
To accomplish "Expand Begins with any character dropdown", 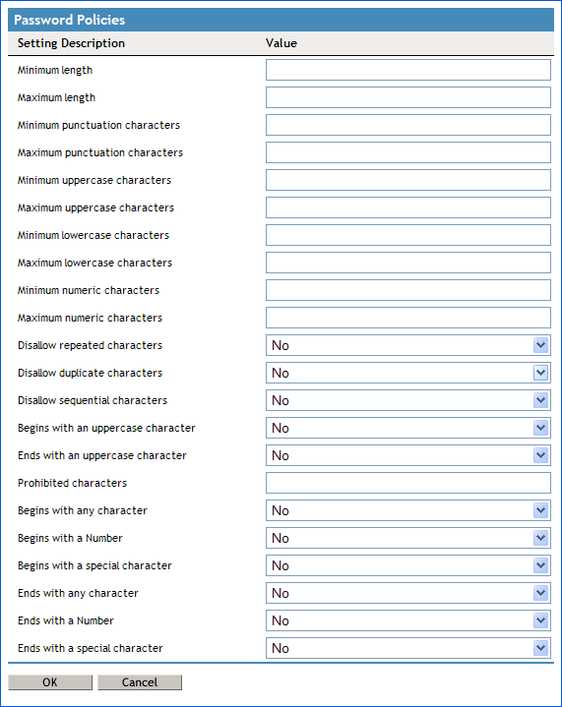I will point(408,510).
